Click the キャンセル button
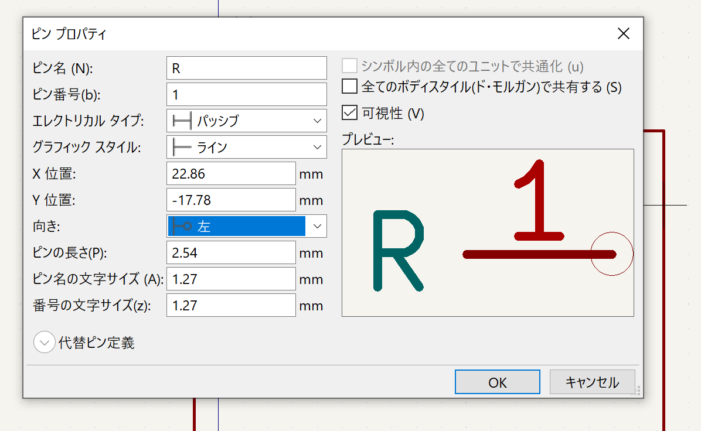This screenshot has width=701, height=431. (x=592, y=382)
